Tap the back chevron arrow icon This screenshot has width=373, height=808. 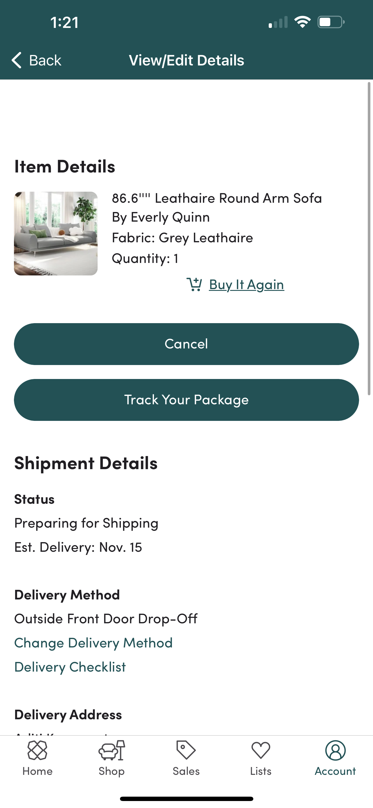17,60
